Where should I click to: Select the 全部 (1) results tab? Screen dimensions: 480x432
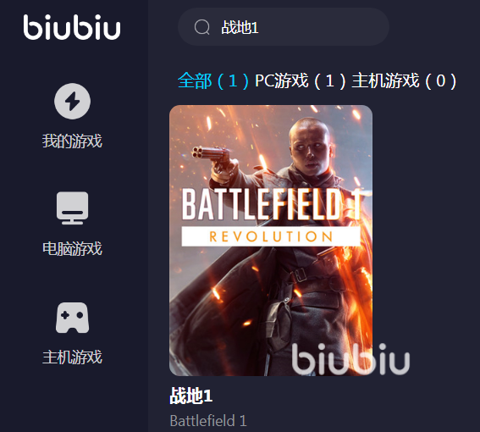213,80
